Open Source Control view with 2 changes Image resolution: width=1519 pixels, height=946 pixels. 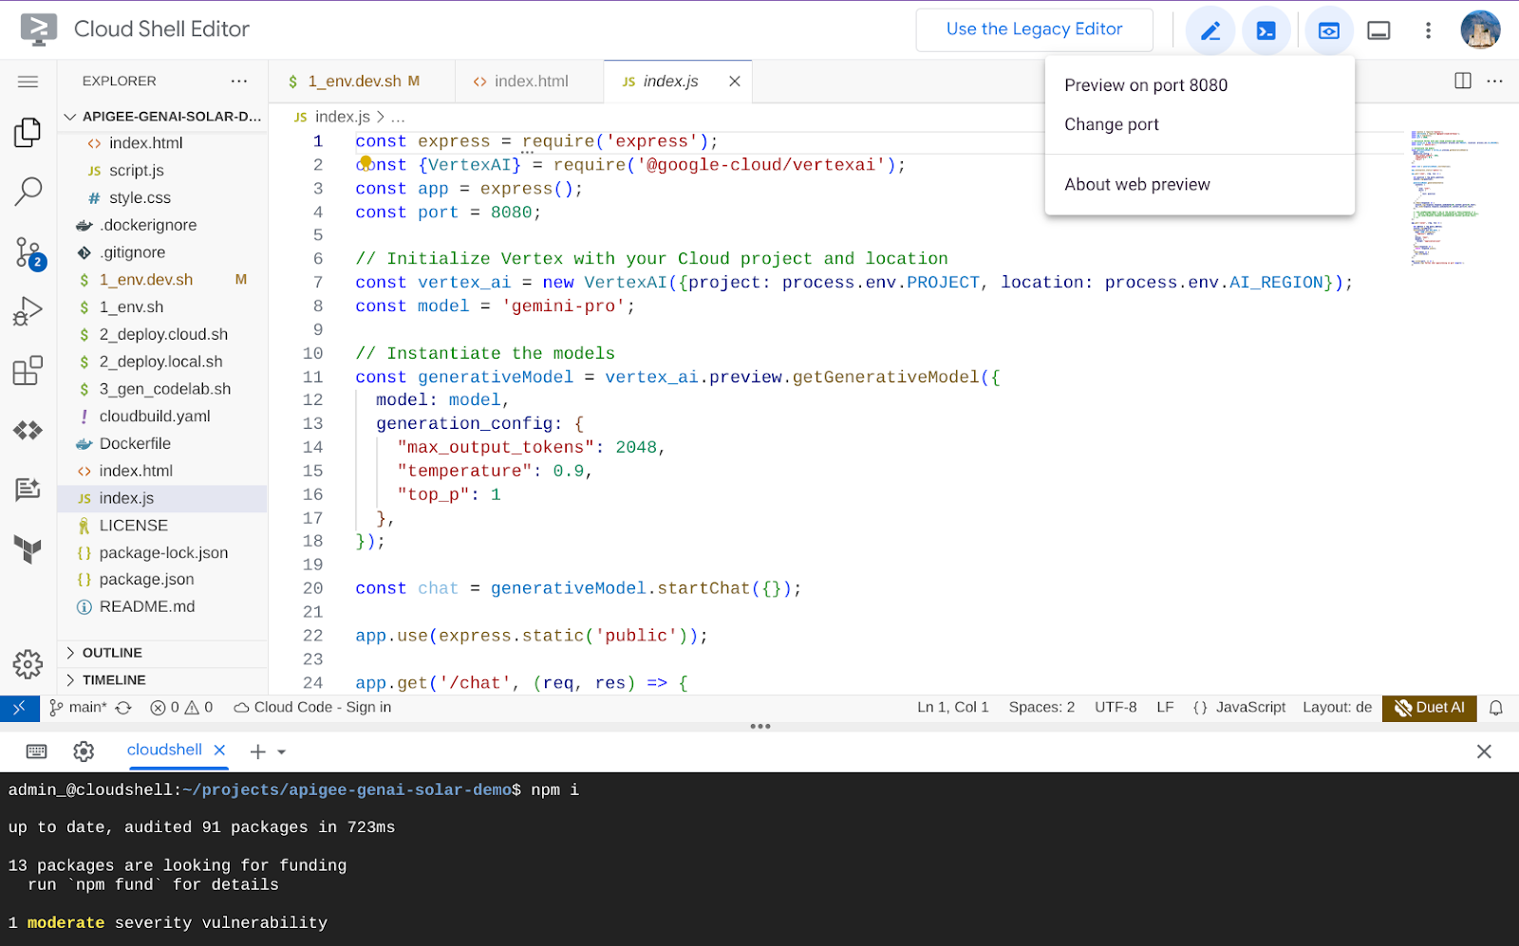(x=29, y=253)
